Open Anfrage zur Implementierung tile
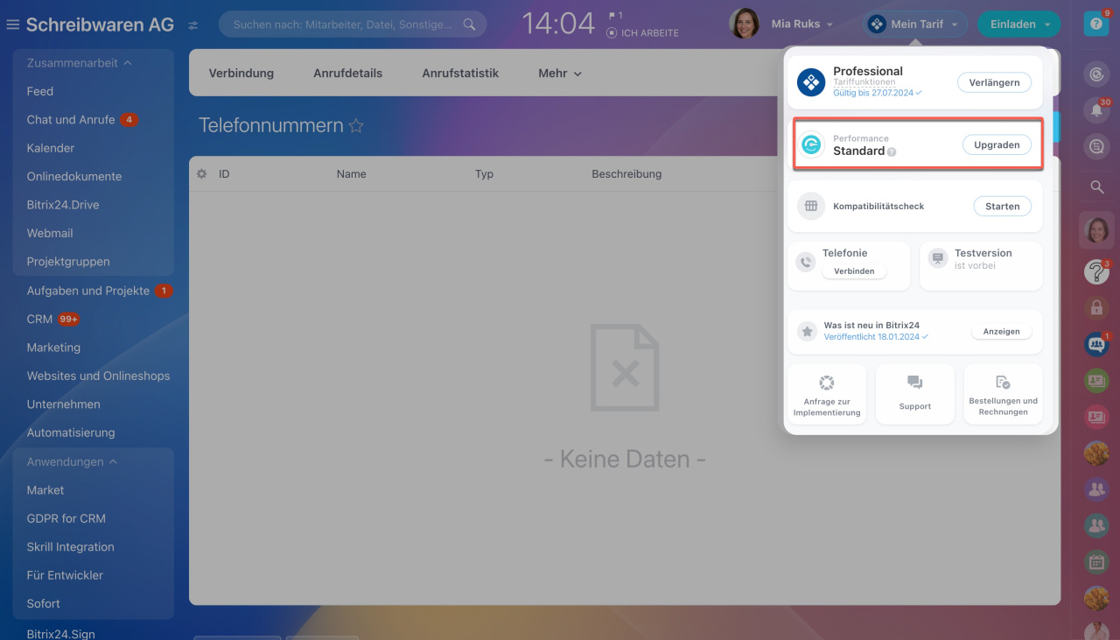The height and width of the screenshot is (640, 1120). (x=827, y=393)
